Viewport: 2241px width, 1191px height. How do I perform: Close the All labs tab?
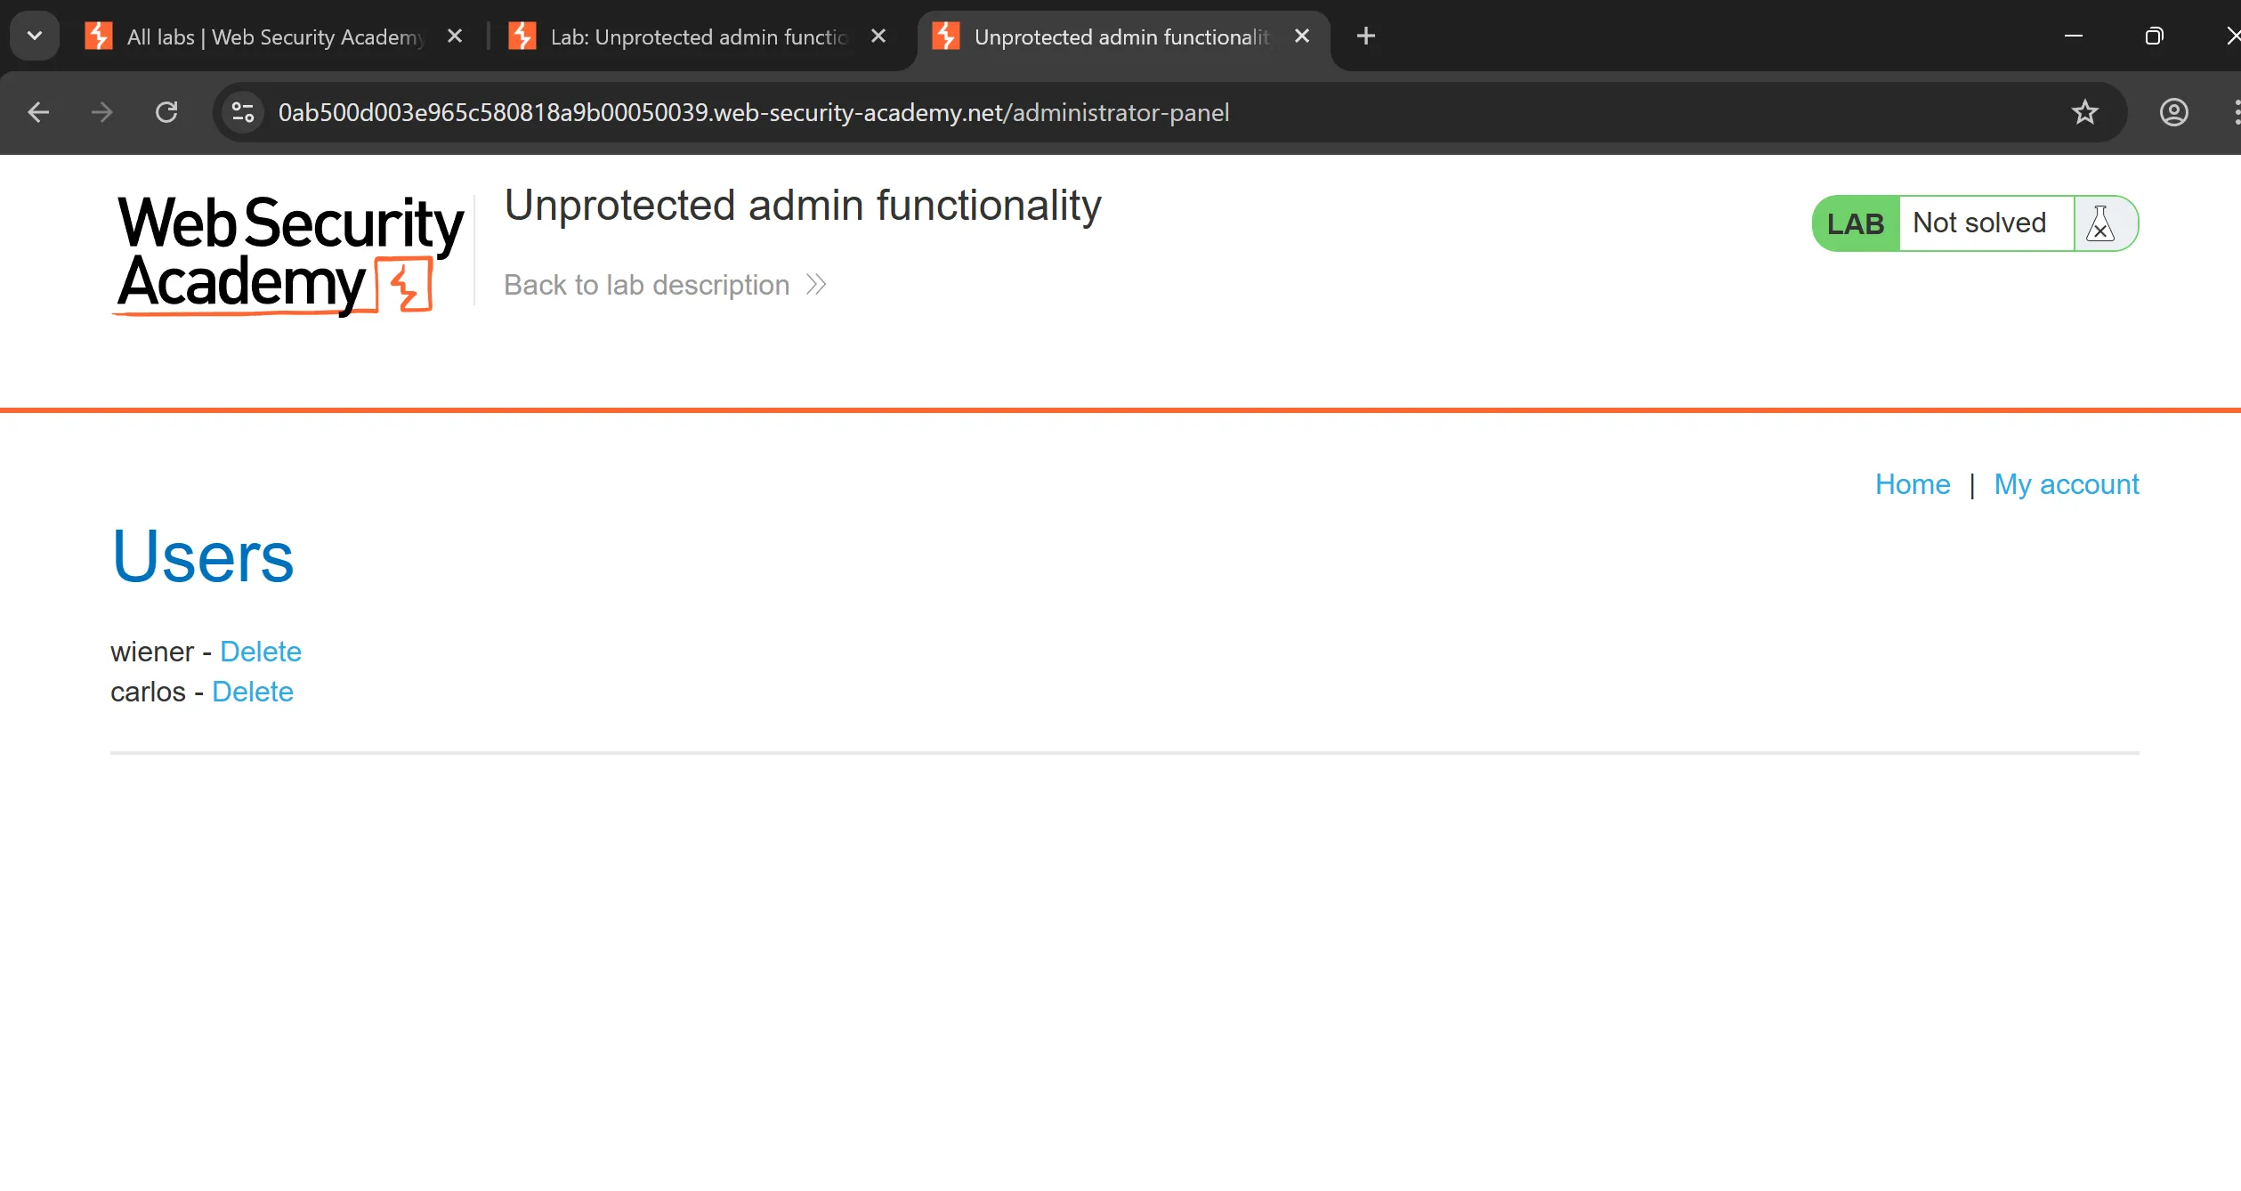pyautogui.click(x=455, y=36)
